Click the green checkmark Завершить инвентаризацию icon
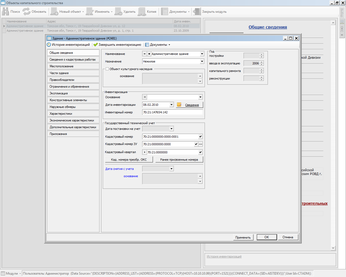The width and height of the screenshot is (346, 277). pos(95,45)
